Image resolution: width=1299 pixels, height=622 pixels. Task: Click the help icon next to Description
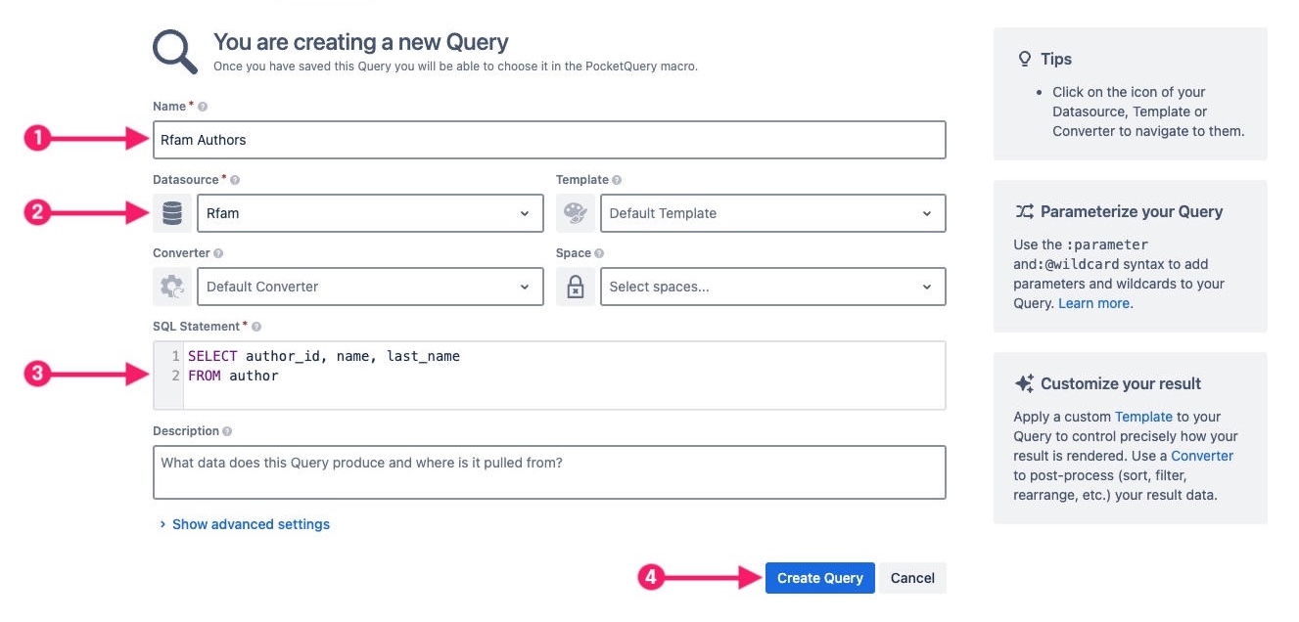(227, 430)
